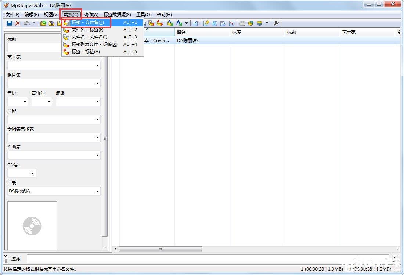Click the 路径 column header
Screen dimensions: 404x275
coord(202,32)
